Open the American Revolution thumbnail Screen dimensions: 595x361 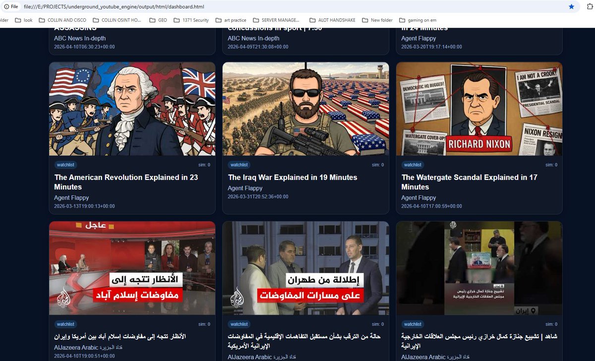(132, 109)
